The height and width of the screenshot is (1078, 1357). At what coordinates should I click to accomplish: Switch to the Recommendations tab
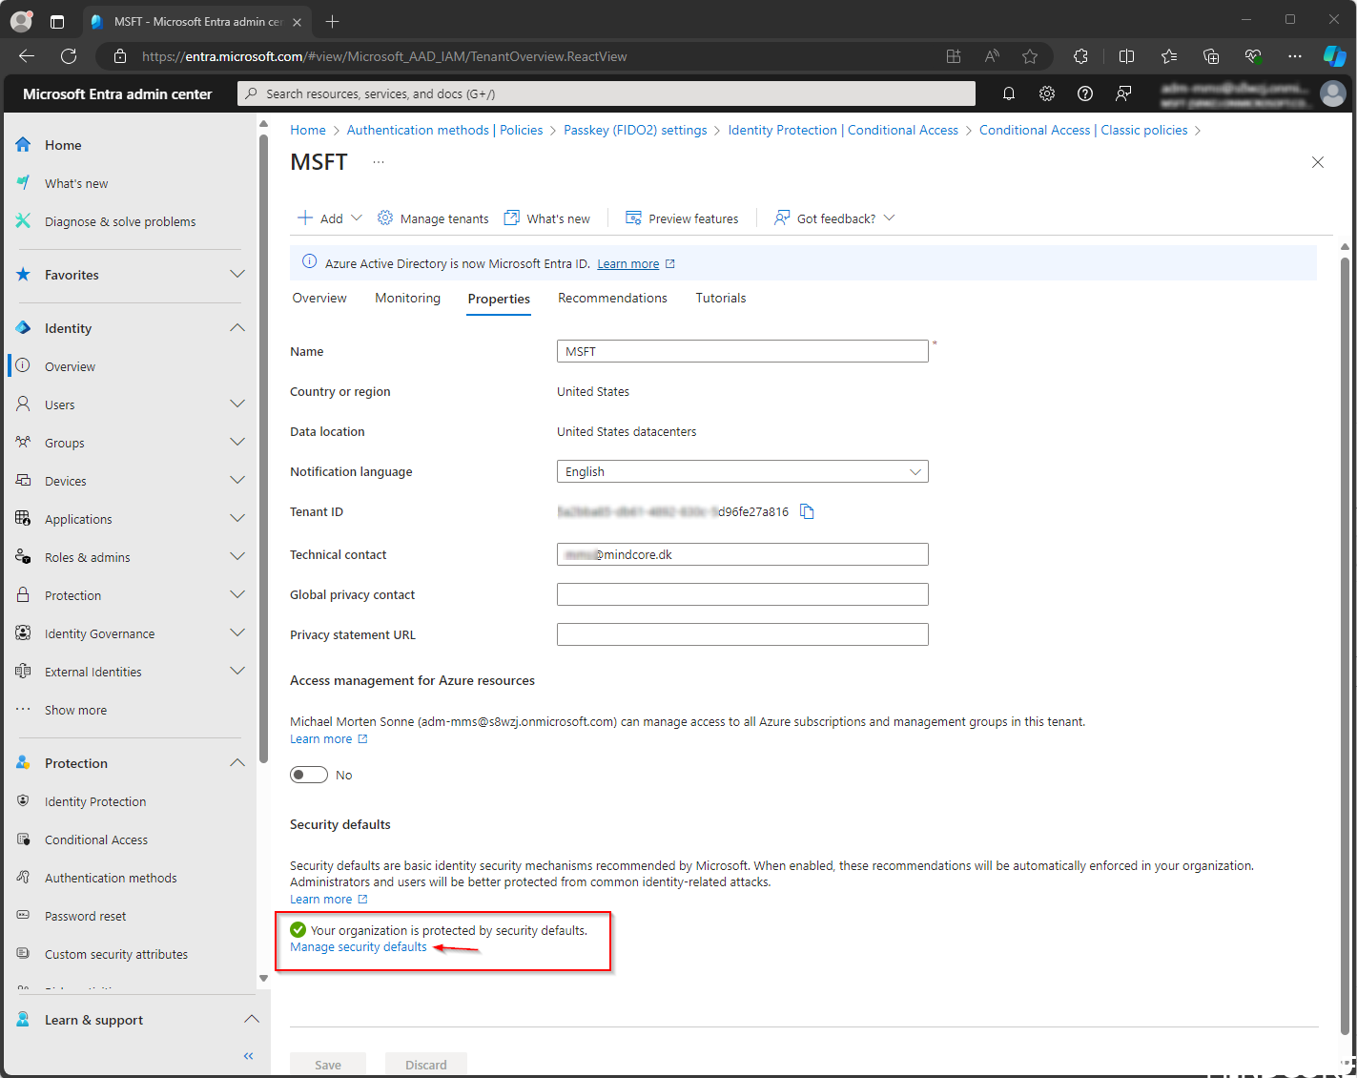612,299
